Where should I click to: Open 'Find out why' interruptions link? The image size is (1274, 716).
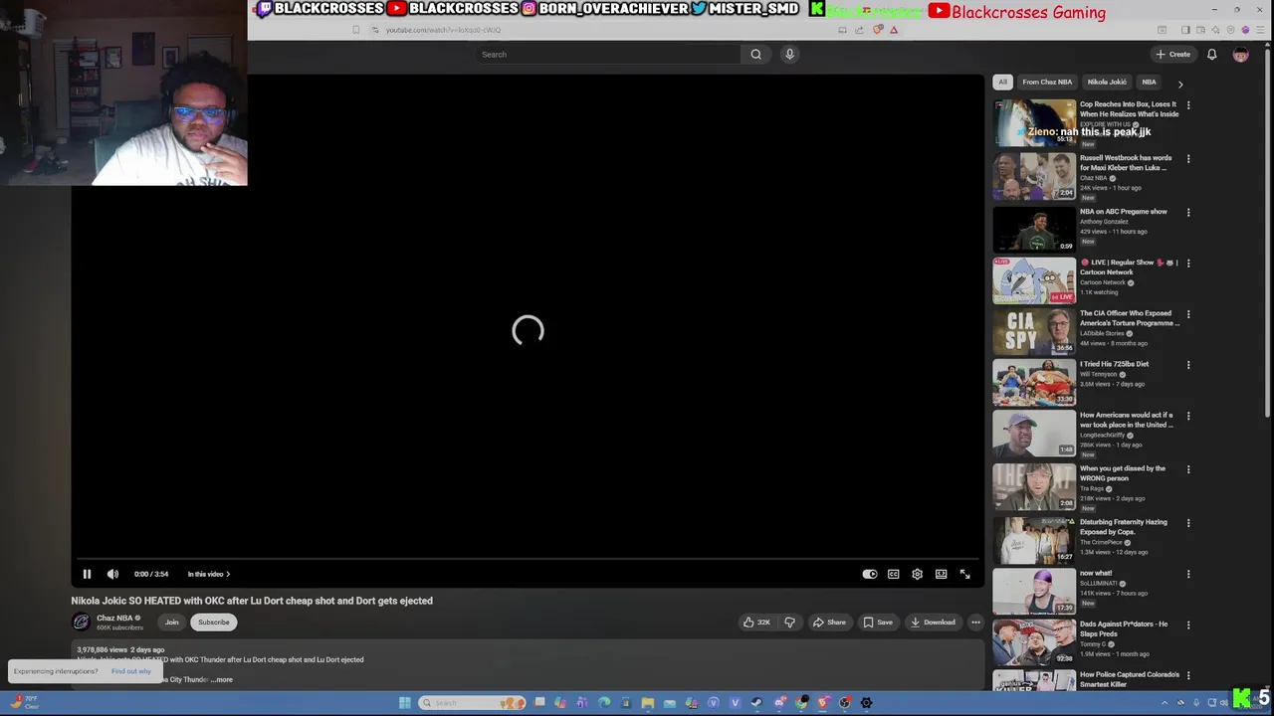pyautogui.click(x=131, y=671)
